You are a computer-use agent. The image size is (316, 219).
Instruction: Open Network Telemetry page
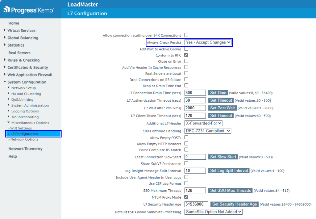[x=25, y=149]
